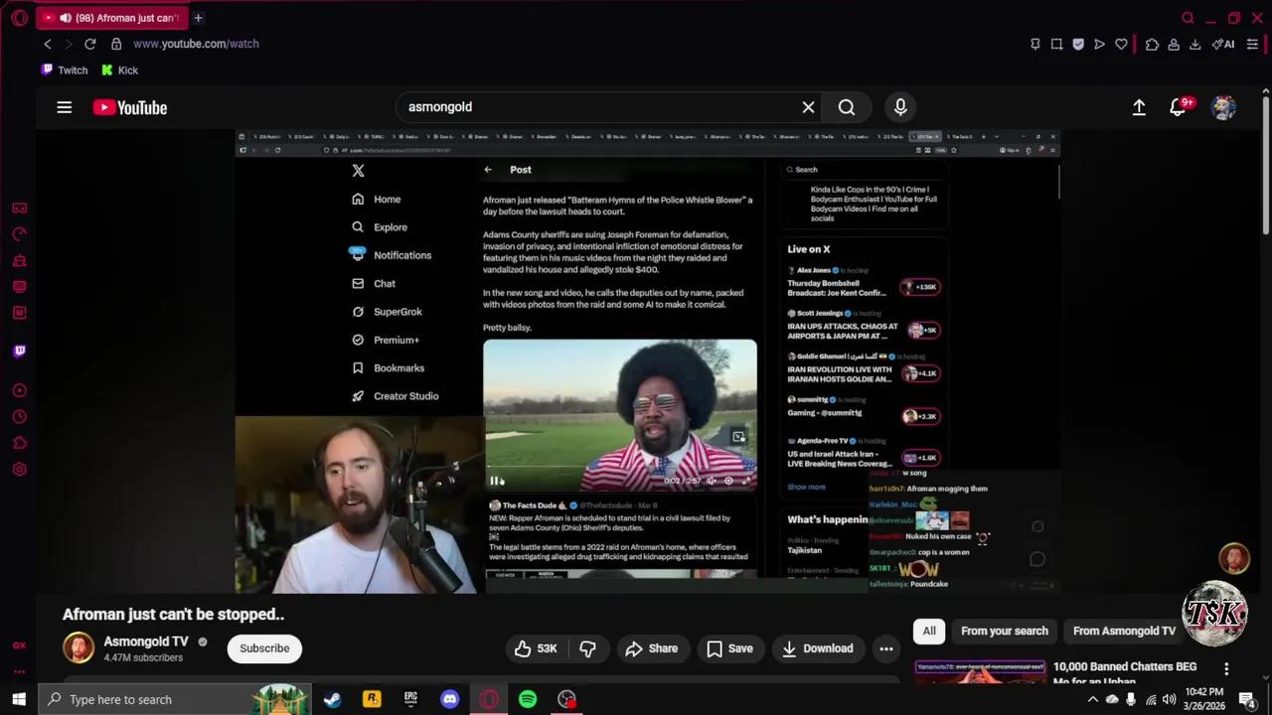Image resolution: width=1272 pixels, height=715 pixels.
Task: Reload the YouTube page
Action: click(x=89, y=44)
